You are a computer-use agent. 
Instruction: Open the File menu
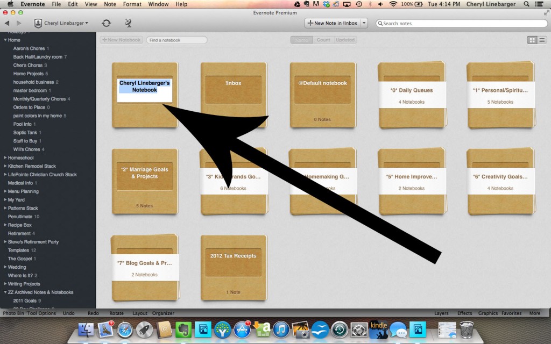click(56, 4)
